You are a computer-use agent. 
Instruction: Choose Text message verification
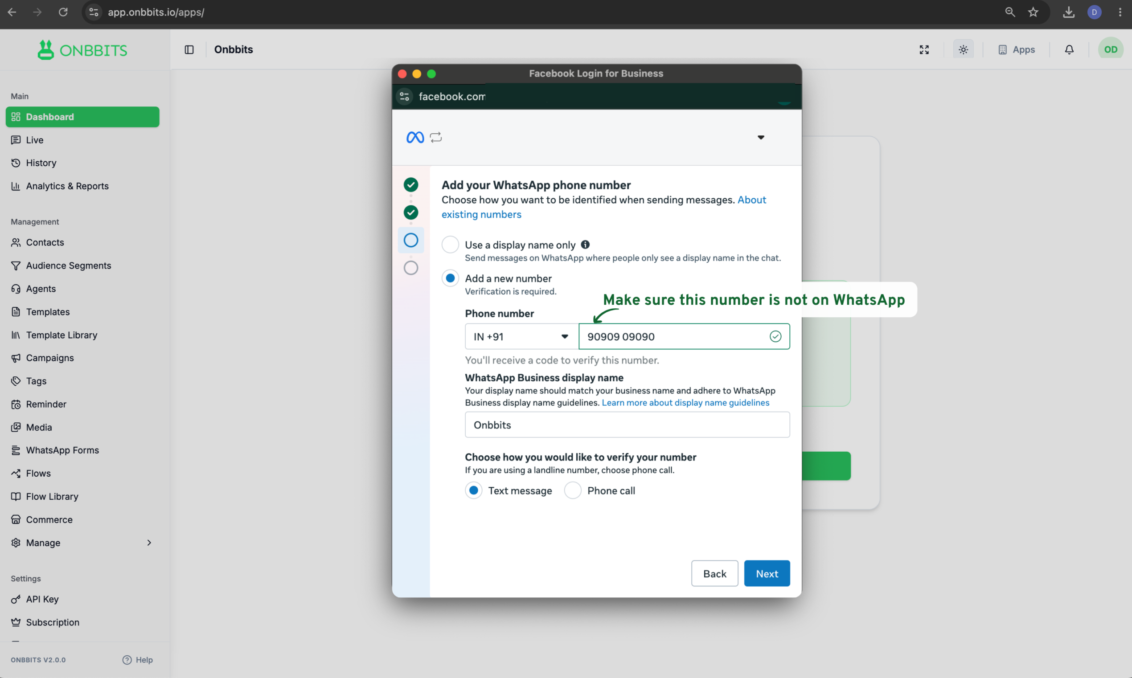pos(473,491)
